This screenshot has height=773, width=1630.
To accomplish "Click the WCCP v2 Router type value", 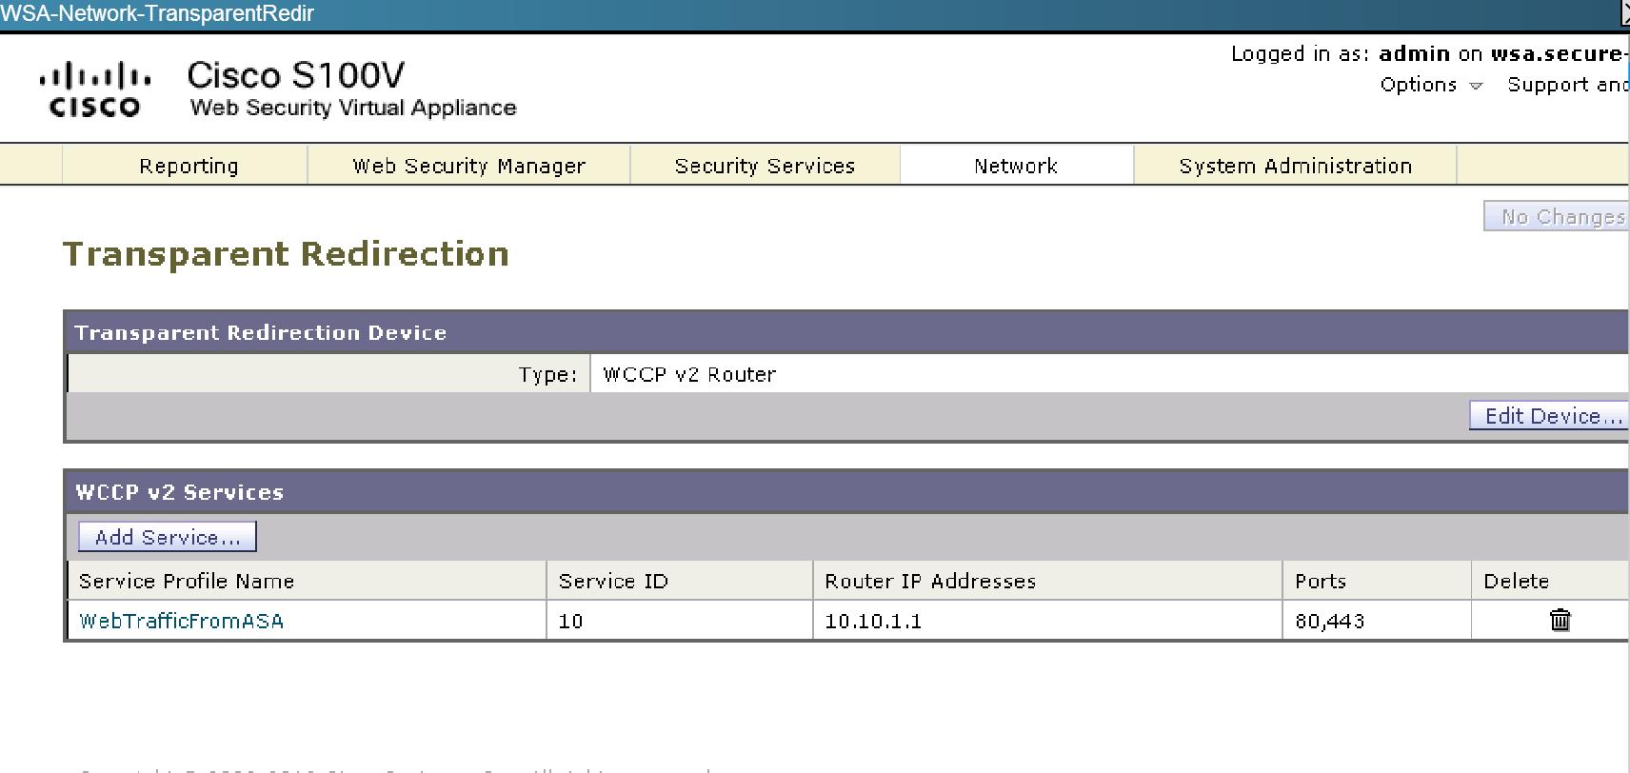I will tap(689, 374).
